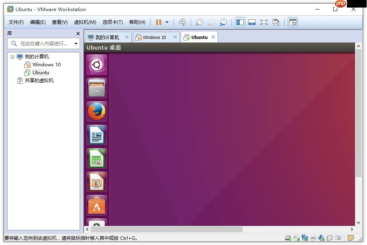This screenshot has height=245, width=367.
Task: Open the Snapshot Manager
Action: (x=223, y=22)
